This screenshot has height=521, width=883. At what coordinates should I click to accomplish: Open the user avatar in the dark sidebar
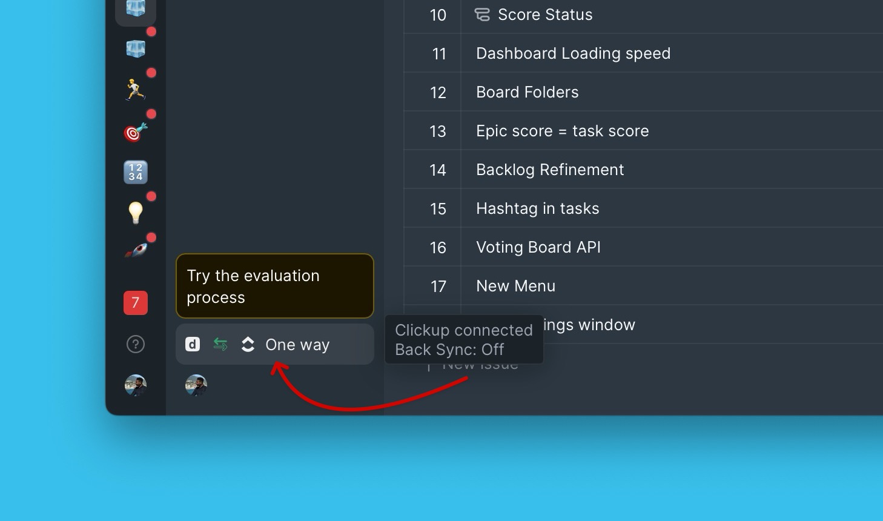pos(136,385)
